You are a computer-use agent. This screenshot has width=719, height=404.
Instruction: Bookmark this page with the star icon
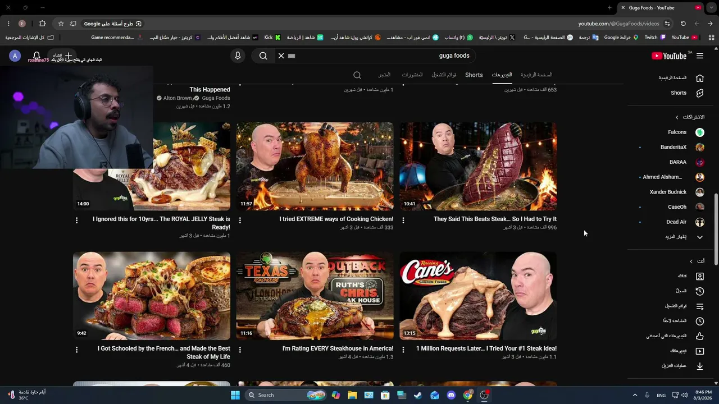coord(61,24)
